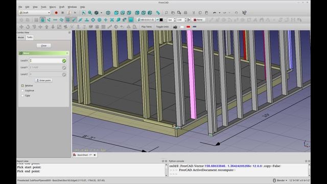Toggle the snap perpendicular icon

[x=87, y=20]
